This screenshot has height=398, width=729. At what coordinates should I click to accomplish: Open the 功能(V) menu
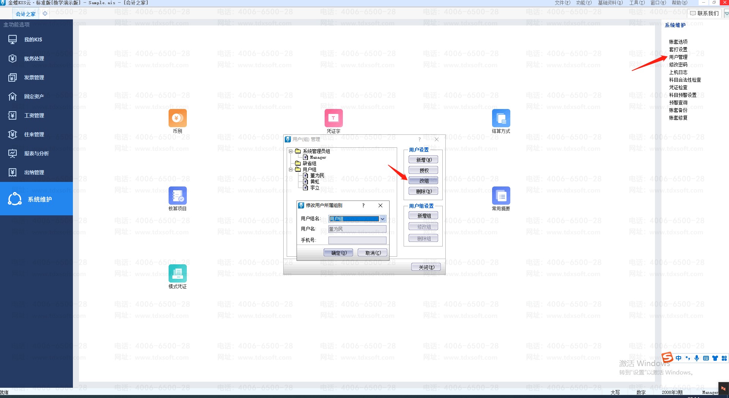(x=584, y=3)
